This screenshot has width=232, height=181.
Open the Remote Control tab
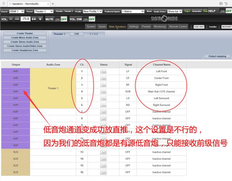tap(178, 26)
